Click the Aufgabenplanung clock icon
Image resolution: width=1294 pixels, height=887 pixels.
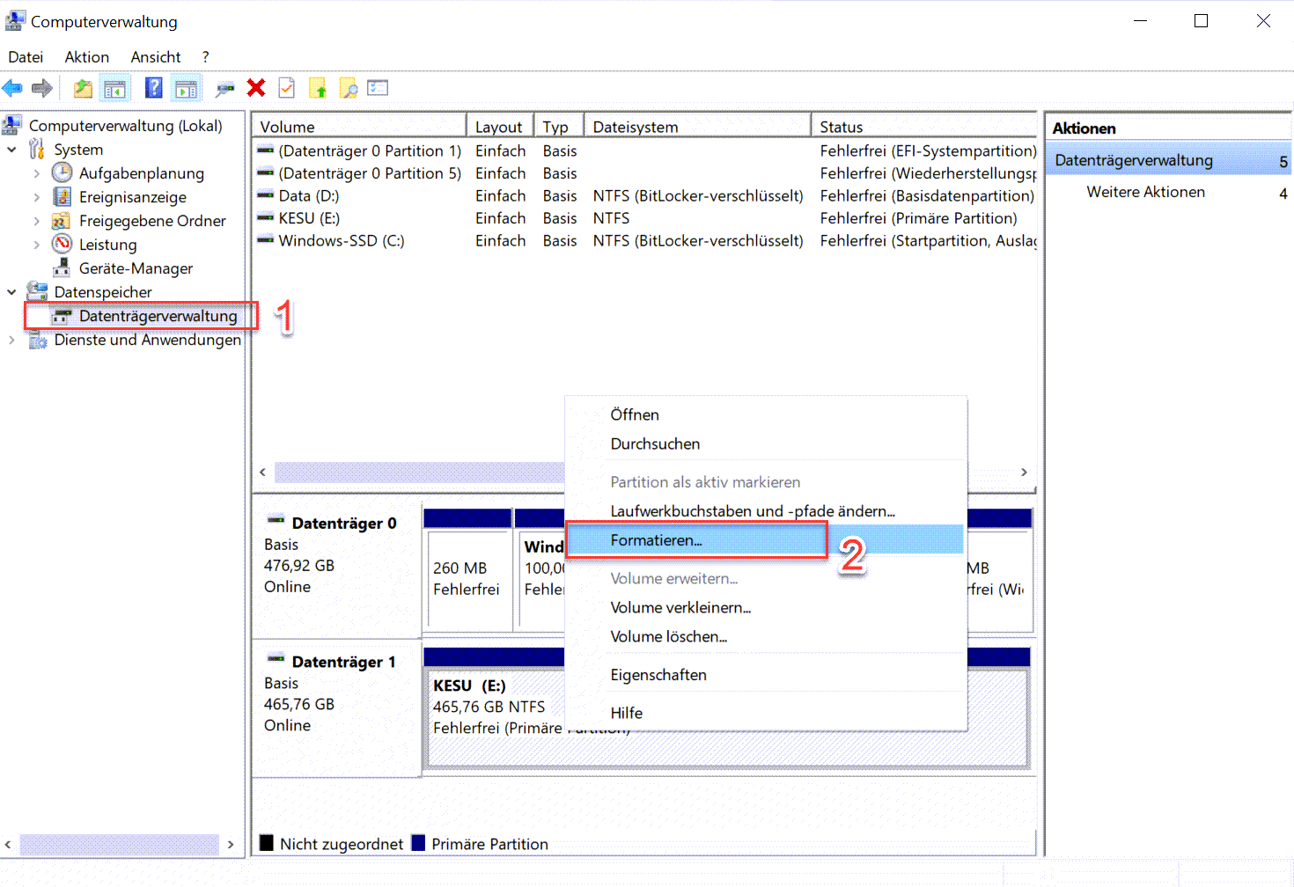pos(62,172)
